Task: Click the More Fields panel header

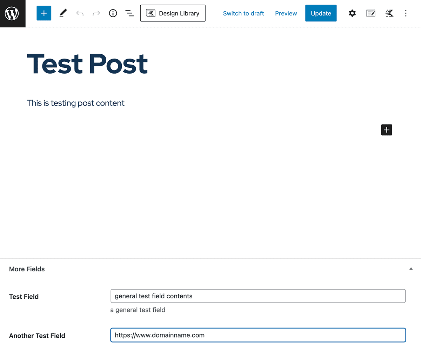Action: point(27,269)
